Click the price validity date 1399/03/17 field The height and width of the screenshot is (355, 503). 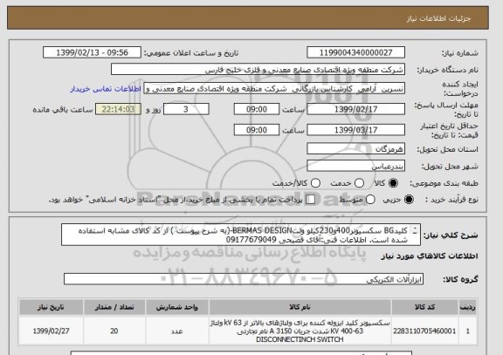click(x=355, y=130)
